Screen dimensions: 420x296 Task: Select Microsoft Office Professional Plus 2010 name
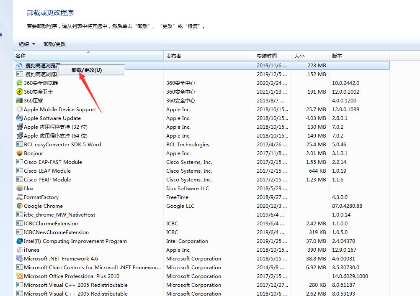(x=72, y=276)
